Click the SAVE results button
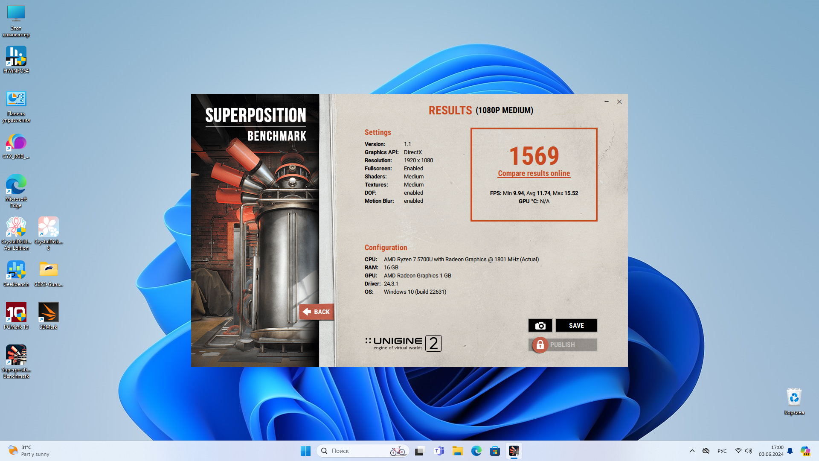This screenshot has height=461, width=819. [x=576, y=326]
